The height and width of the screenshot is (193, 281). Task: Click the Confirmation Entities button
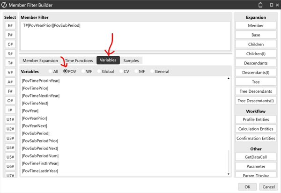[x=256, y=138]
